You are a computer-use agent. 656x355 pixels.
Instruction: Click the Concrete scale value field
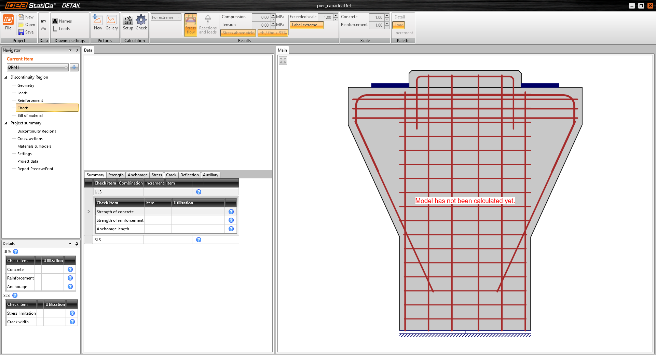377,17
